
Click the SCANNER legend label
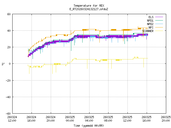[x=148, y=31]
